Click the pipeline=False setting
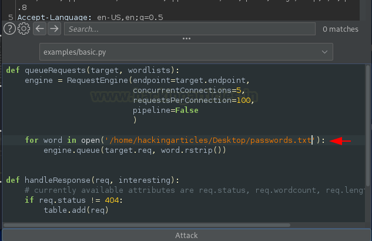 (166, 111)
